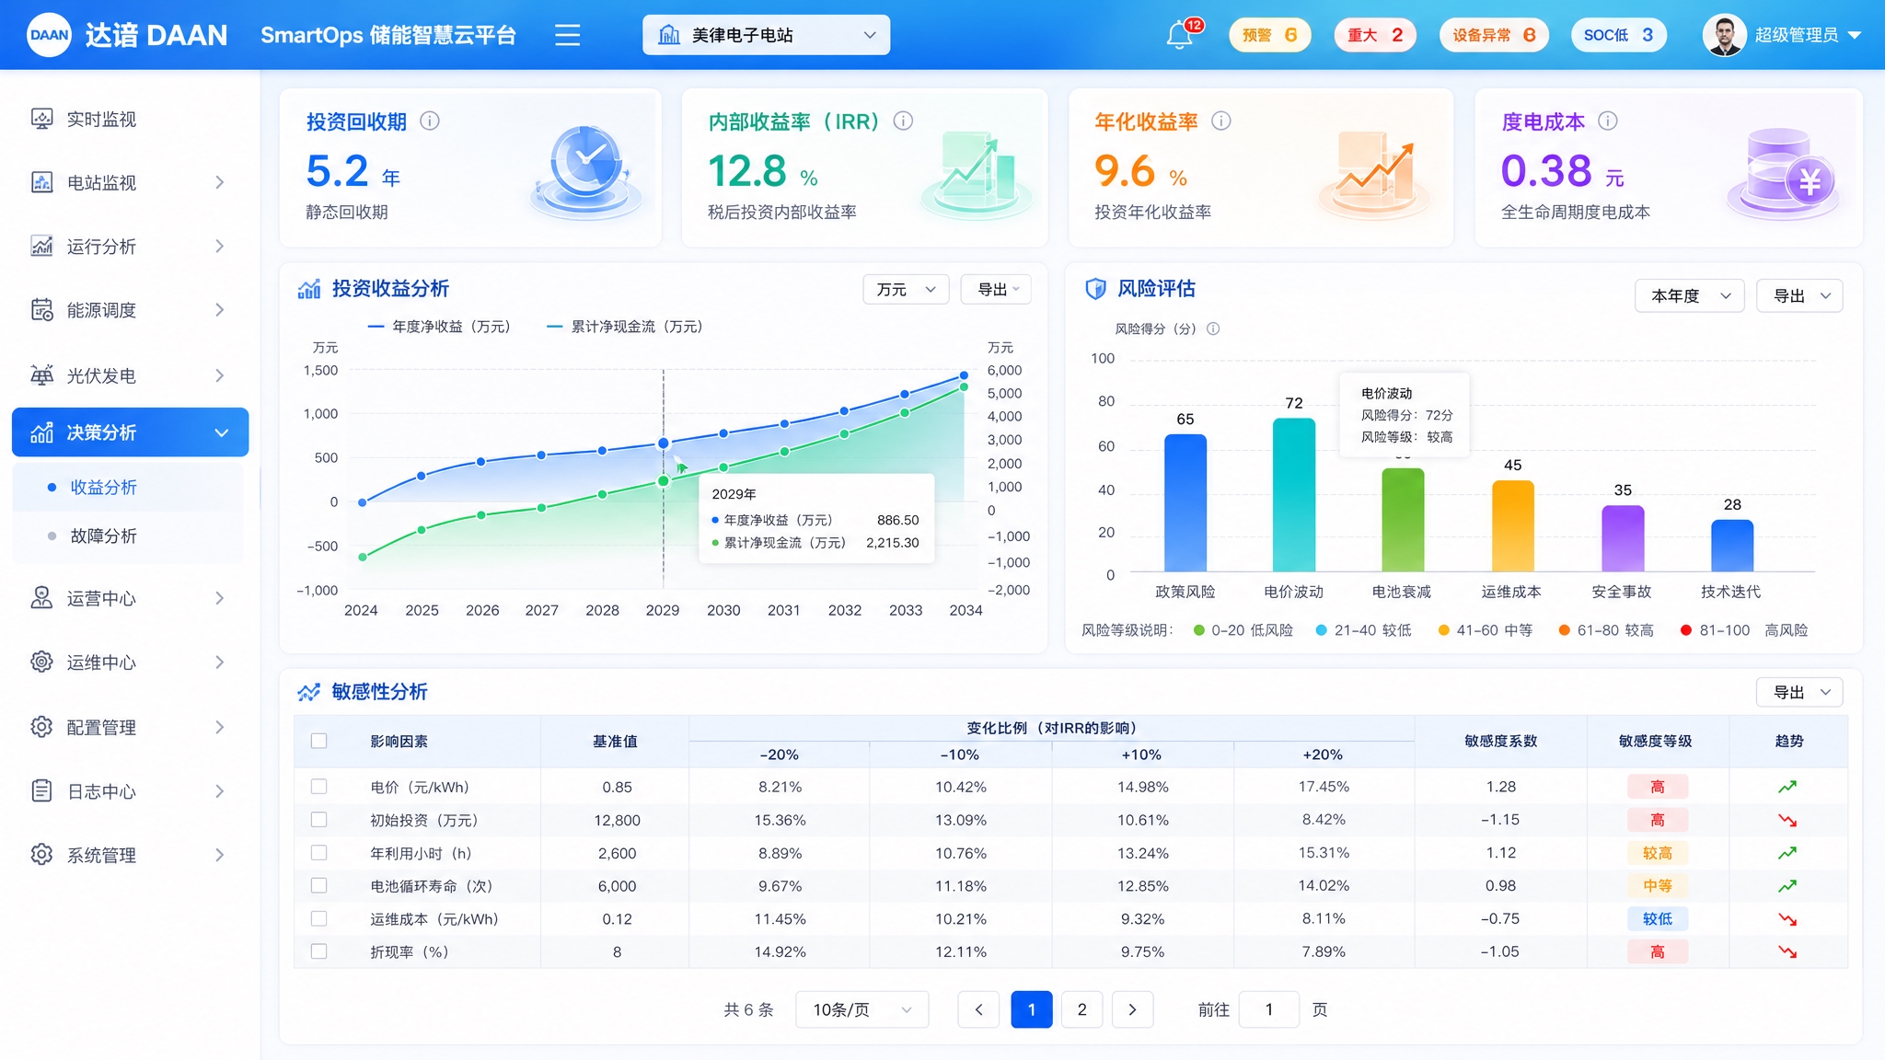Click the info icon beside 内部收益率（IRR）

(903, 121)
